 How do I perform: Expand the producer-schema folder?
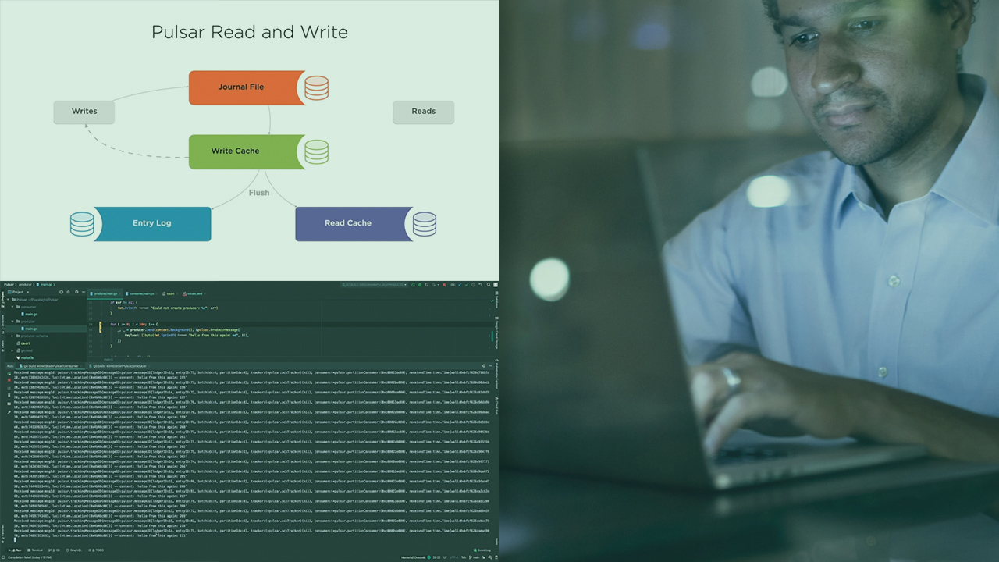coord(13,336)
